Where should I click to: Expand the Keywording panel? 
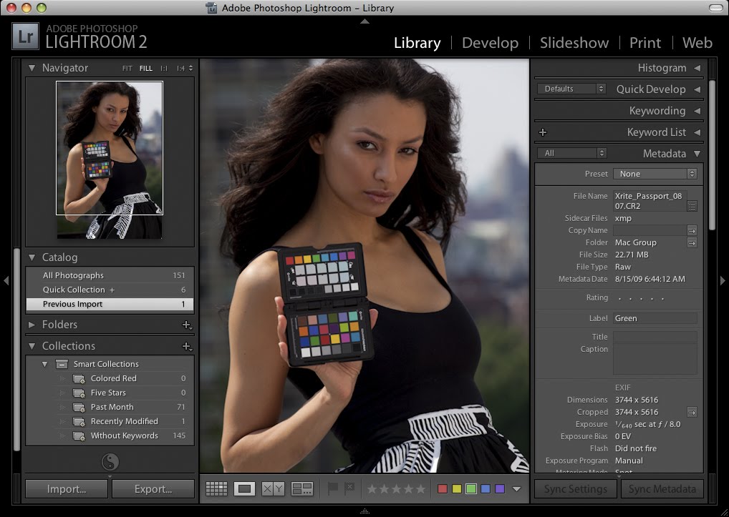point(697,110)
